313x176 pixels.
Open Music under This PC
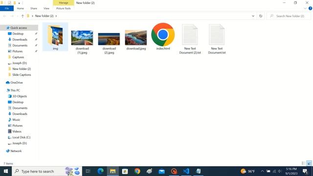tap(16, 120)
